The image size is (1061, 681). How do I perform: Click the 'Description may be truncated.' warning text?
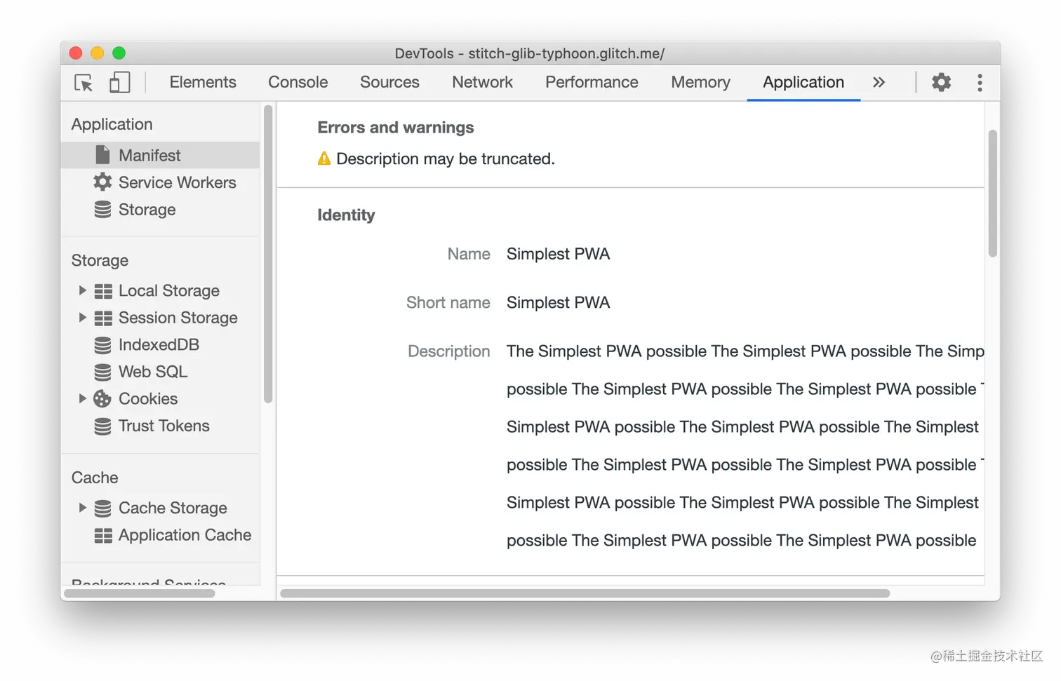(446, 159)
